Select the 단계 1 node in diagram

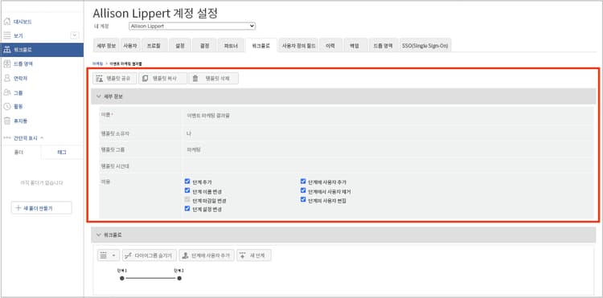click(122, 278)
